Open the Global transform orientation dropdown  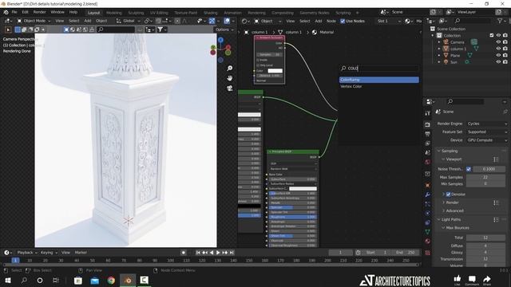pos(128,21)
